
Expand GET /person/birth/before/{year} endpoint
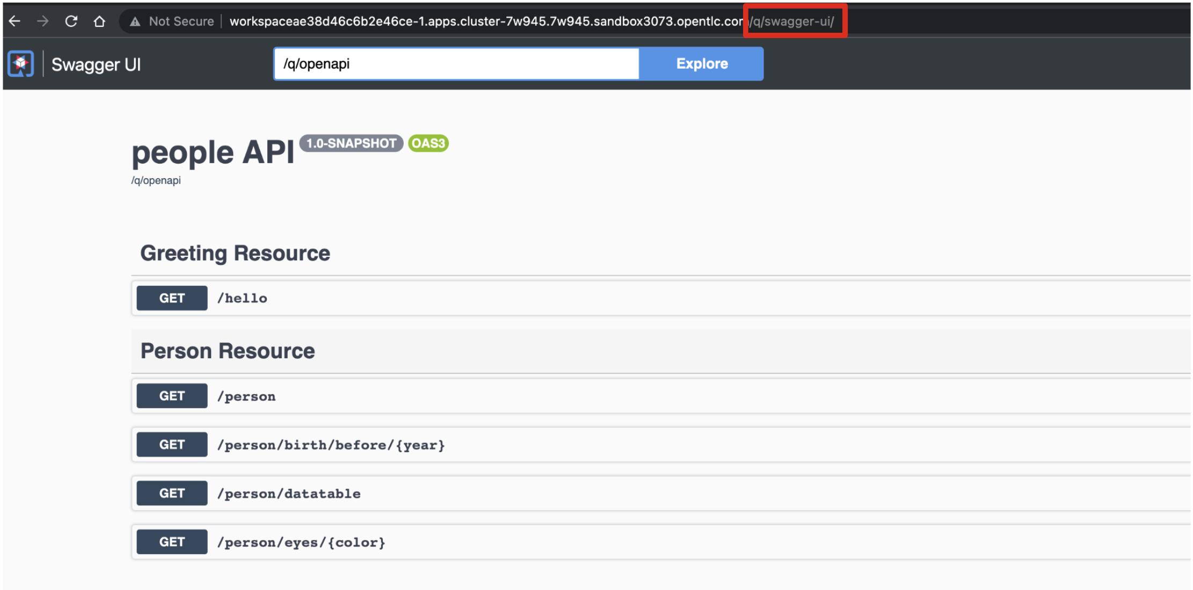point(331,445)
